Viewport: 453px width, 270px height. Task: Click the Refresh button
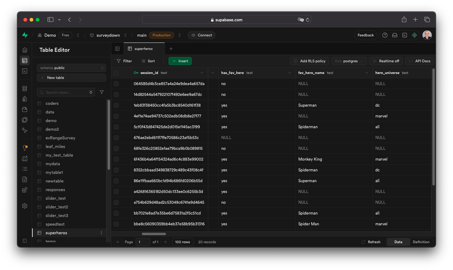click(x=371, y=242)
